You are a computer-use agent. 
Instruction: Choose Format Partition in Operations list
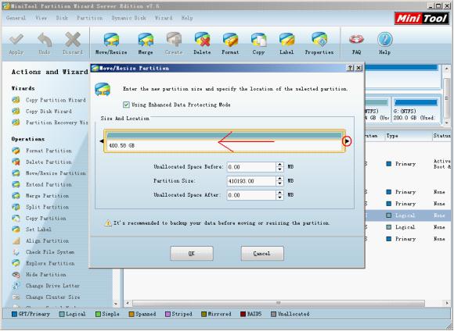coord(41,151)
